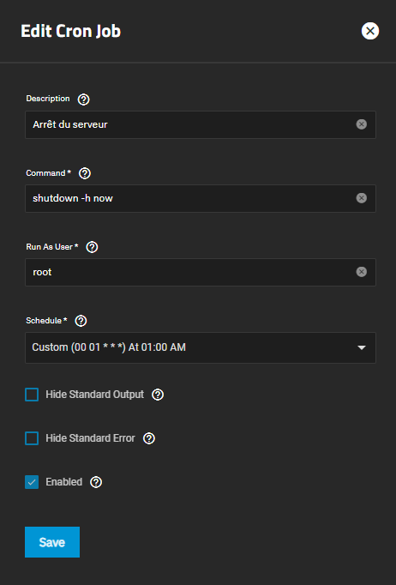This screenshot has height=585, width=396.
Task: Uncheck the Enabled checkbox
Action: click(x=32, y=482)
